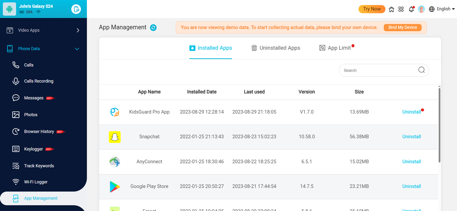Open the four-squares dashboard grid icon

click(401, 9)
